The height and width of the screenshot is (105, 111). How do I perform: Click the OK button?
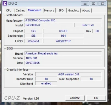click(x=96, y=98)
